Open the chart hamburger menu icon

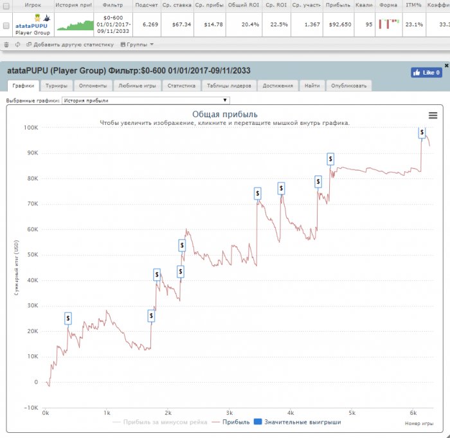(x=433, y=115)
